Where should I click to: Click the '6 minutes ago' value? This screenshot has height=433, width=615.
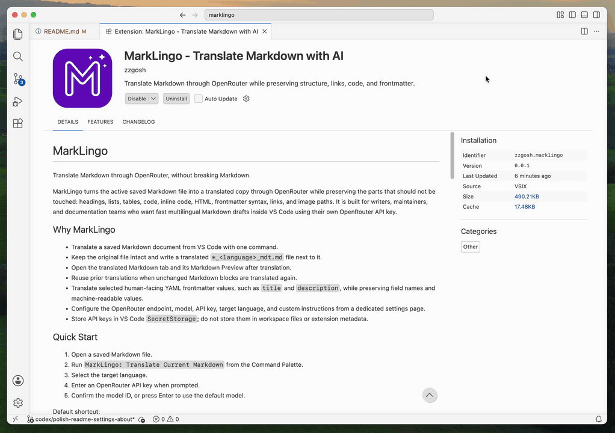click(533, 176)
